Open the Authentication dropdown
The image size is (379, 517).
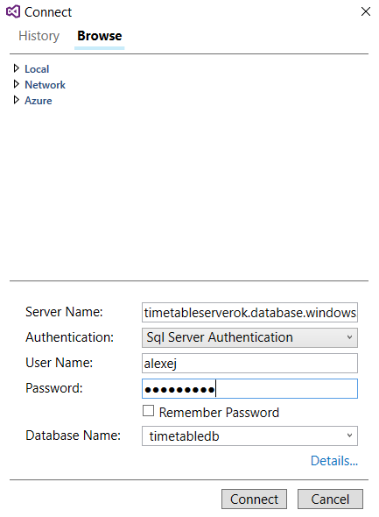[x=249, y=337]
